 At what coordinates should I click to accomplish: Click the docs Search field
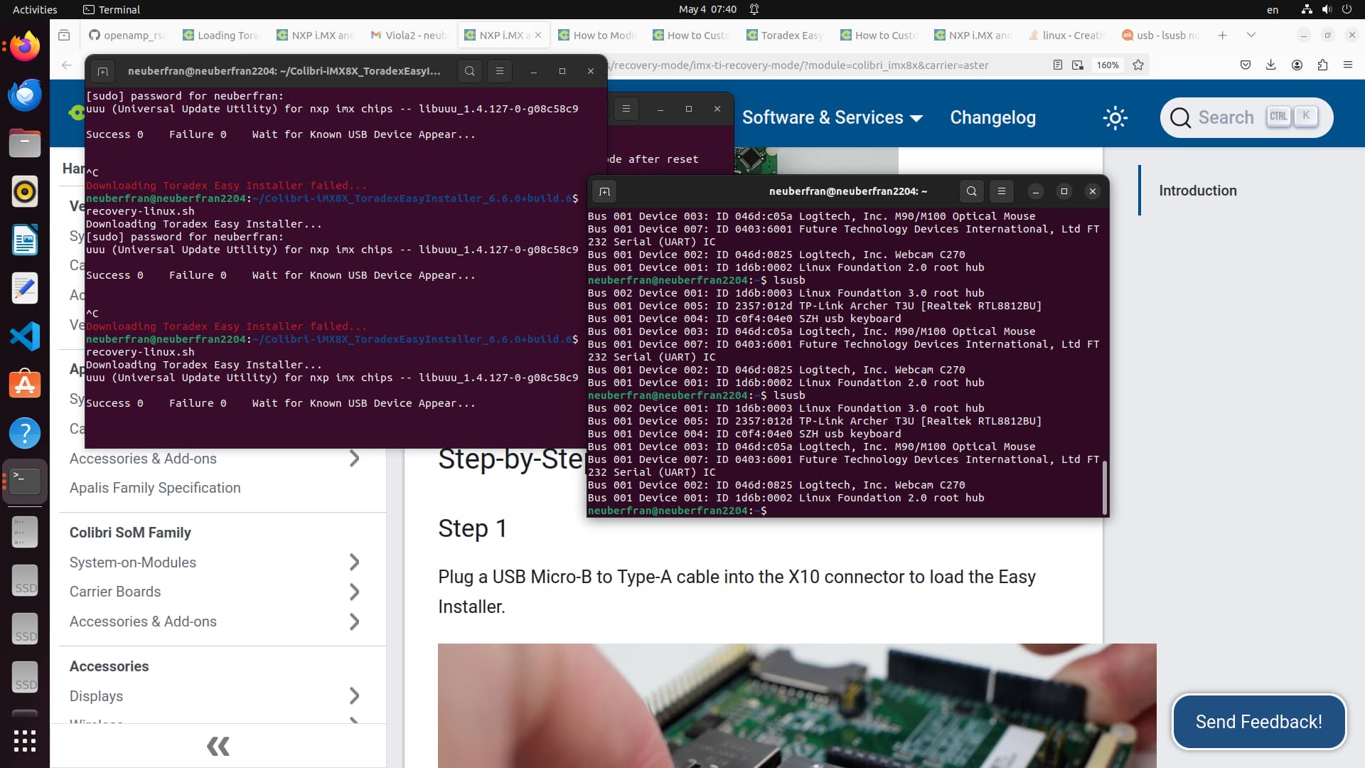(1246, 117)
